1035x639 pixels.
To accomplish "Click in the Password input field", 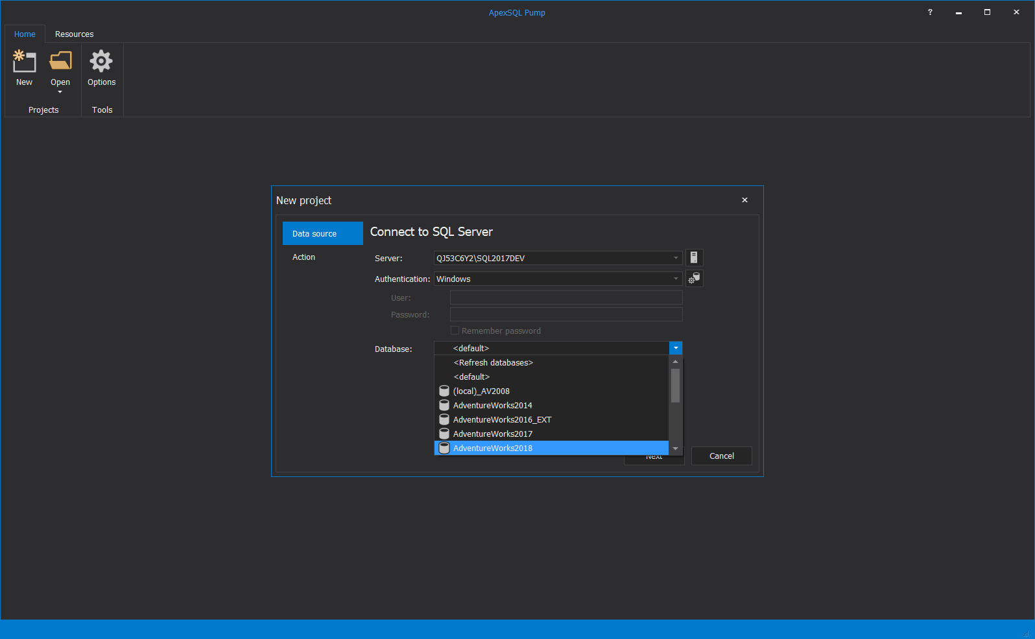I will [x=566, y=314].
